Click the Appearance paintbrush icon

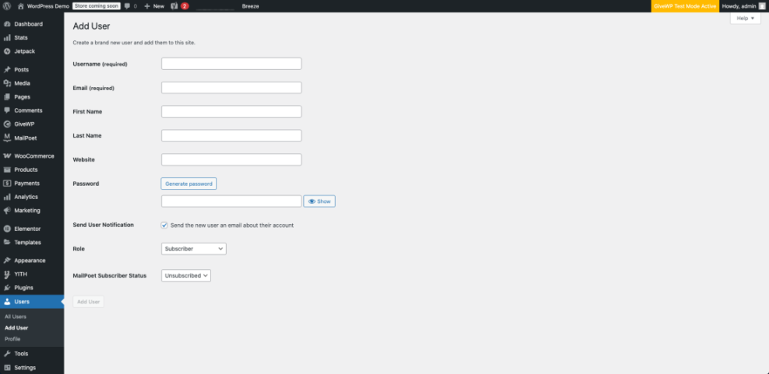[7, 260]
